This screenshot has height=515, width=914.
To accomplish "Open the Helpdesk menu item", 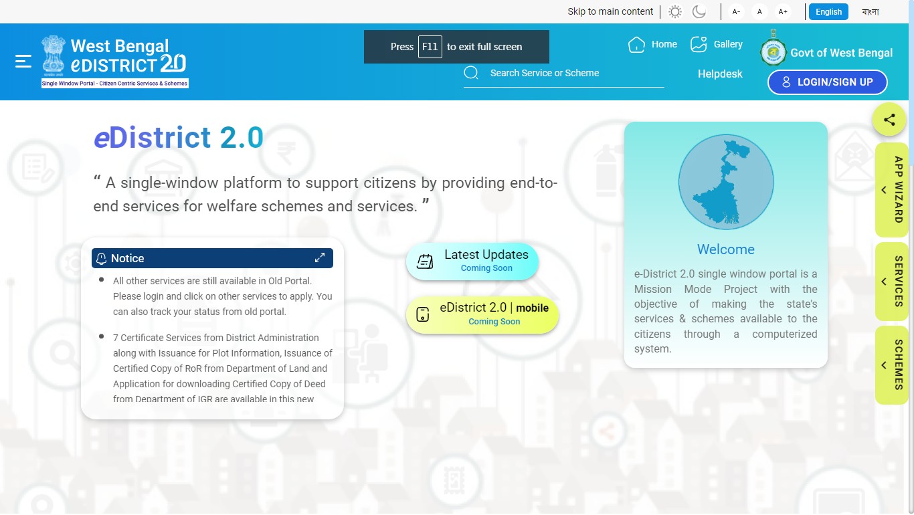I will 720,74.
